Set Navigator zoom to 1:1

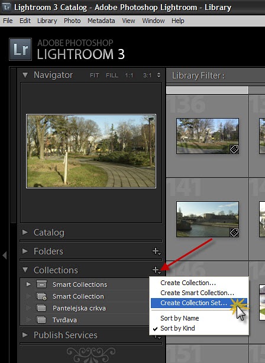129,76
